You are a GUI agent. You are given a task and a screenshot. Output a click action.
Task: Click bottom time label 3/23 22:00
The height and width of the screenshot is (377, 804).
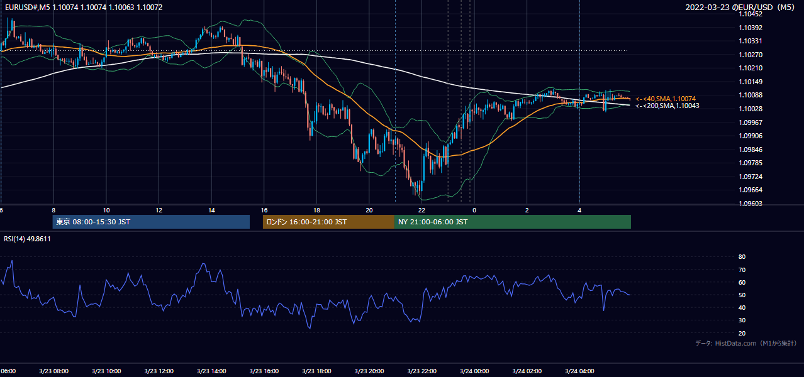click(x=422, y=371)
